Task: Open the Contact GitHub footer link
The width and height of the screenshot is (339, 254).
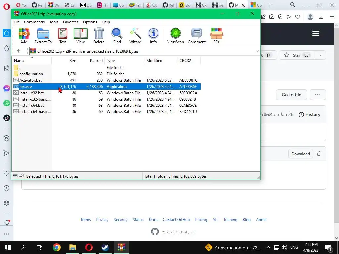Action: [176, 220]
